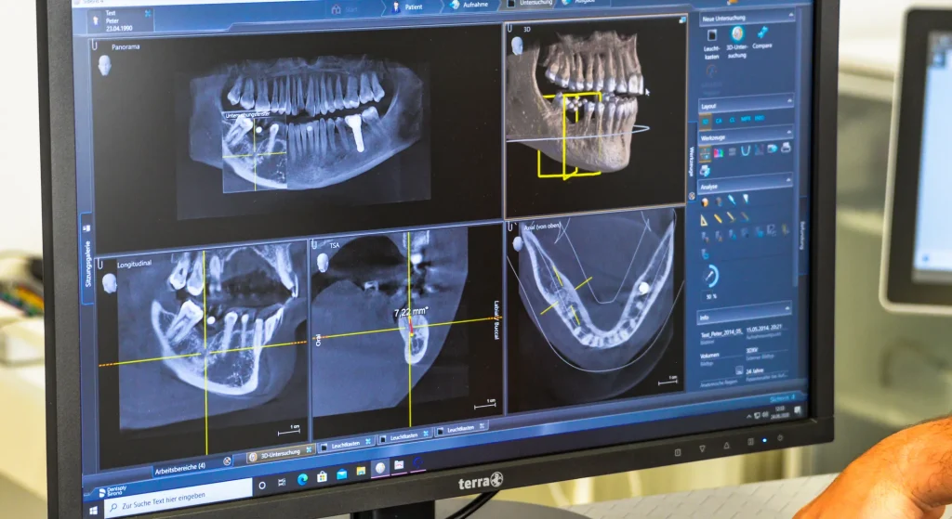Click the head orientation icon in 3D view
952x519 pixels.
517,46
